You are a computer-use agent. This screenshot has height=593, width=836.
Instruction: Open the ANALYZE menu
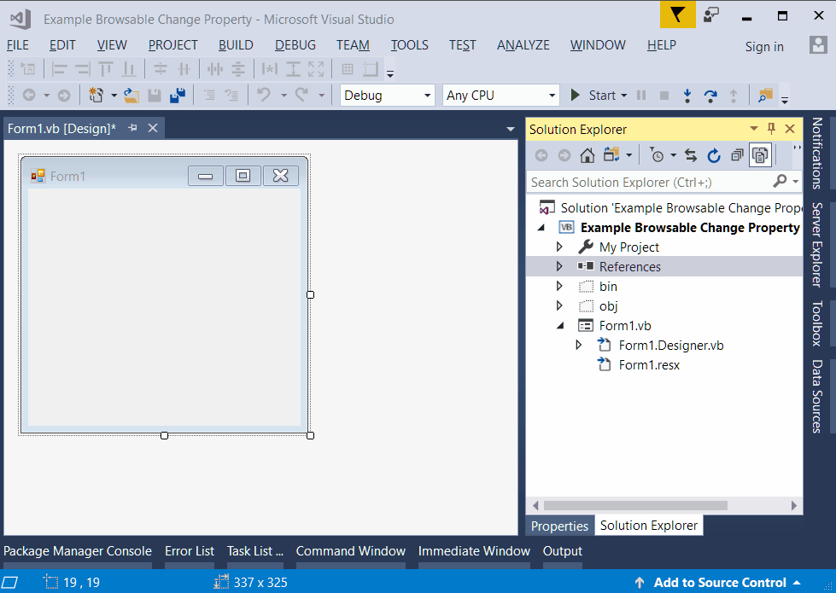click(x=523, y=45)
